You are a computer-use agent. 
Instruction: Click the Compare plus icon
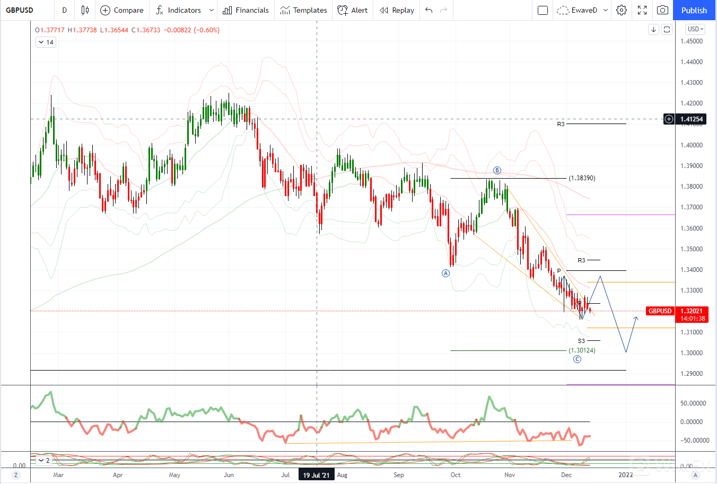click(x=105, y=10)
